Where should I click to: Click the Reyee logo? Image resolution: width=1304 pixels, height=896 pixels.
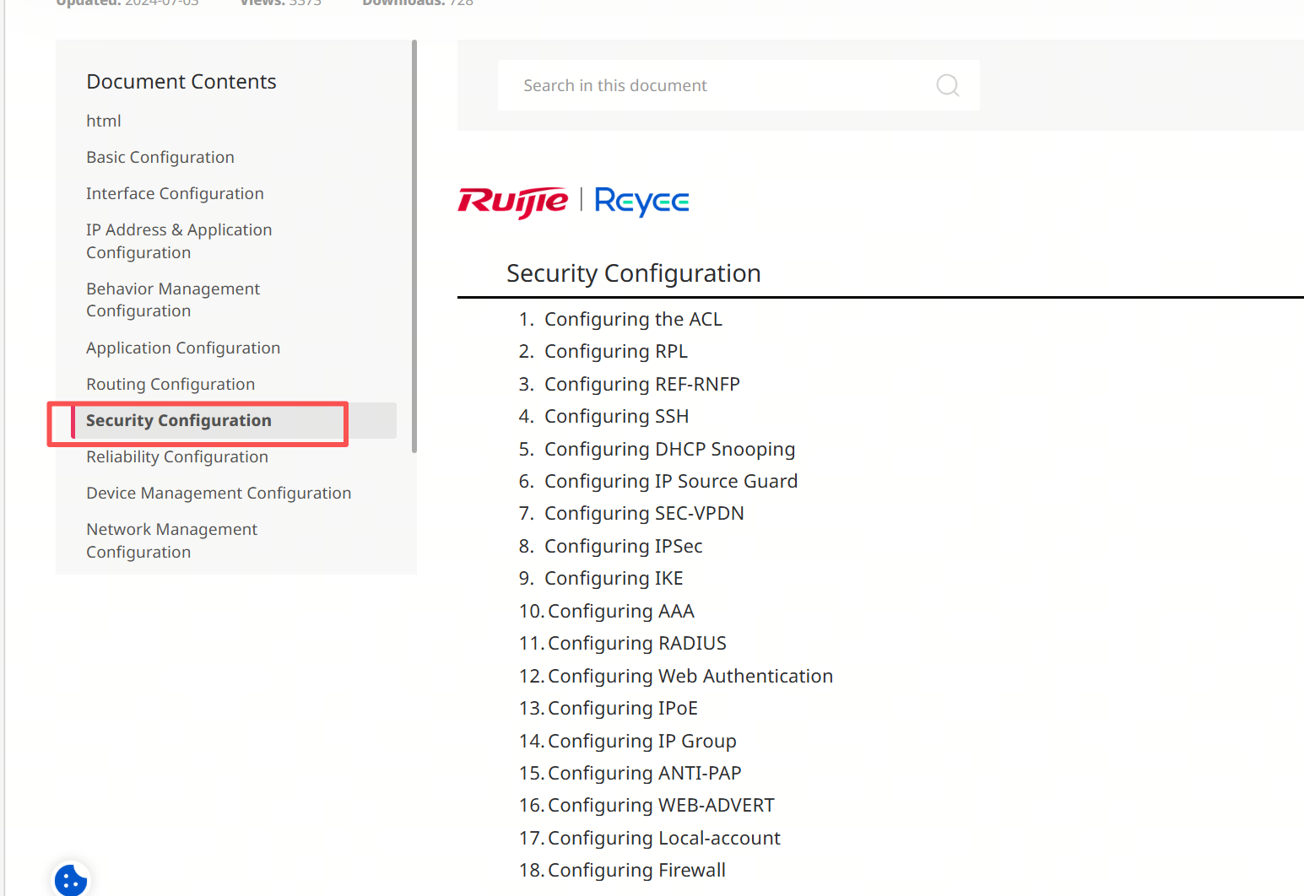(x=641, y=202)
